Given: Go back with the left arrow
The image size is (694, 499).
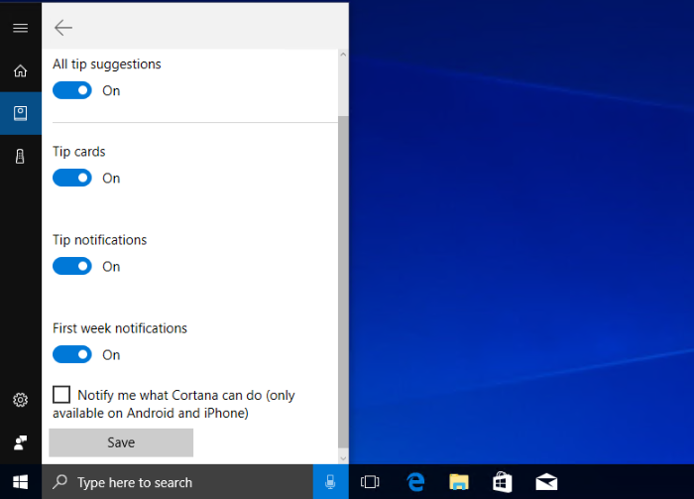Looking at the screenshot, I should pos(63,28).
